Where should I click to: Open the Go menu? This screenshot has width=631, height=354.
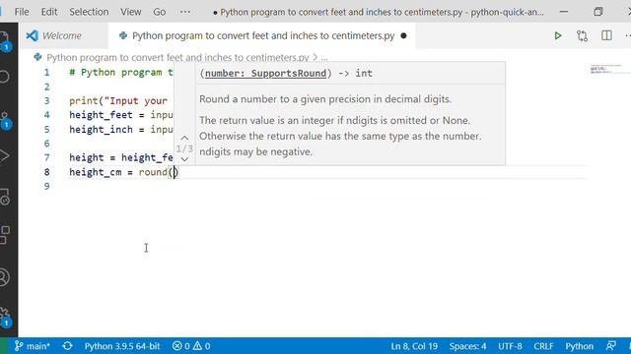coord(160,12)
